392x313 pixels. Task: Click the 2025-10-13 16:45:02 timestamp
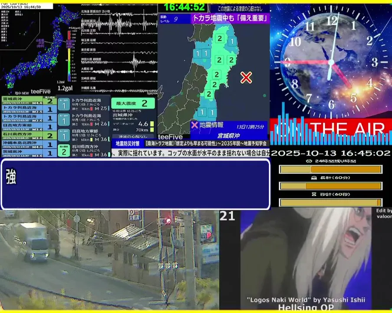point(331,153)
